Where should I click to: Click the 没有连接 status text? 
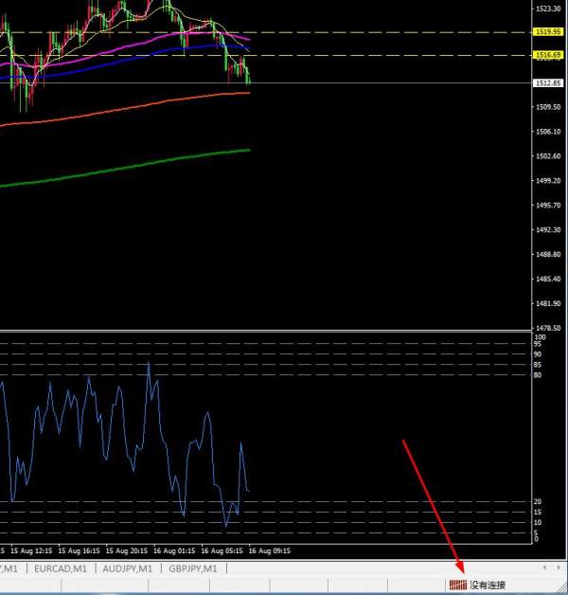click(488, 586)
